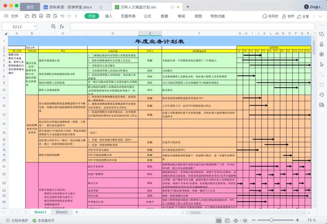The image size is (327, 224).
Task: Click the select-all corner of the grid
Action: tap(6, 34)
